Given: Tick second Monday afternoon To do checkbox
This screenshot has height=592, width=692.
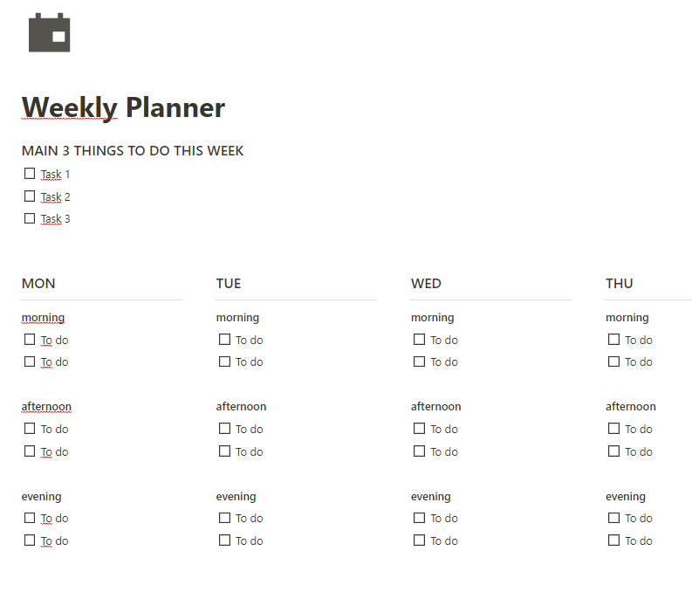Looking at the screenshot, I should 30,451.
